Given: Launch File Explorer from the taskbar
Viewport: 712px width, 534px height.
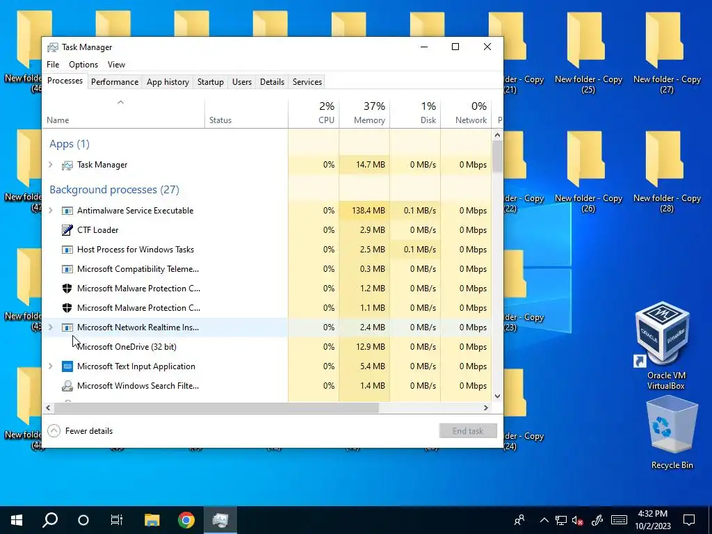Looking at the screenshot, I should [x=152, y=520].
